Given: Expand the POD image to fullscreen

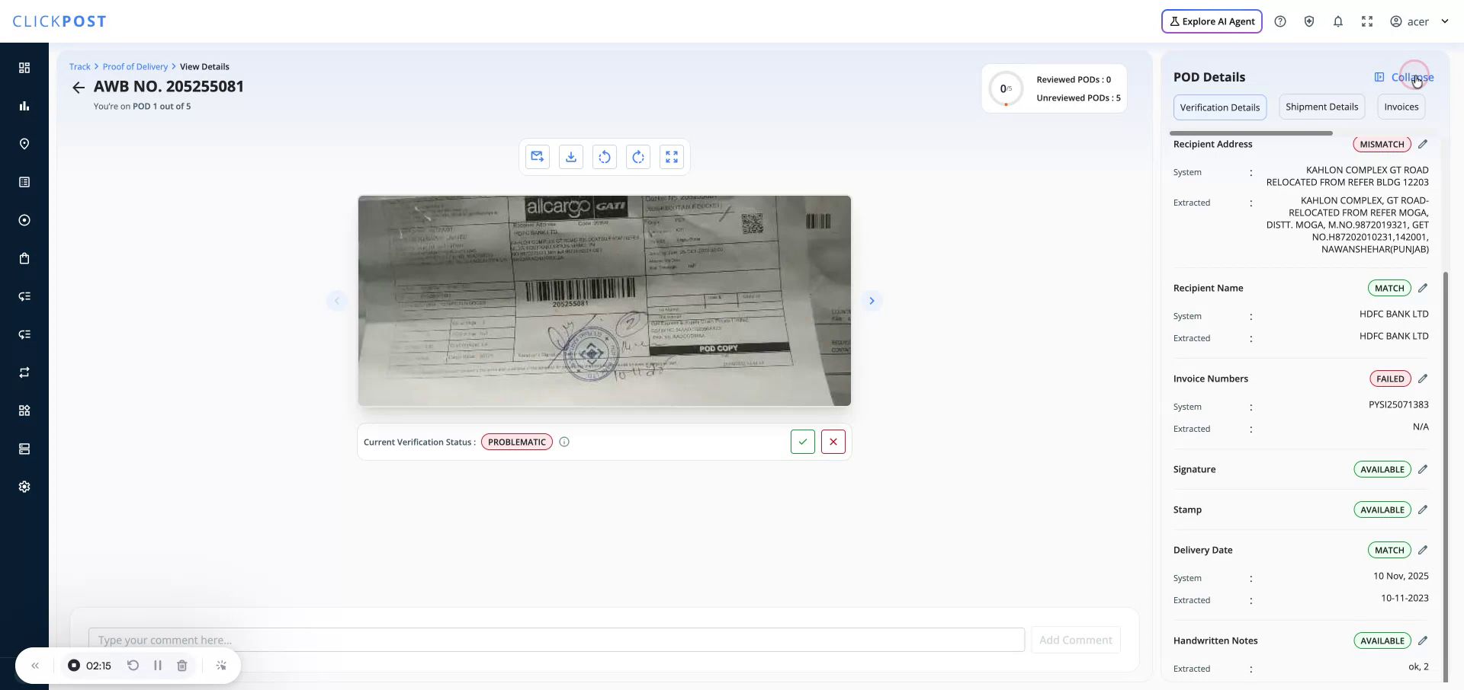Looking at the screenshot, I should tap(672, 157).
